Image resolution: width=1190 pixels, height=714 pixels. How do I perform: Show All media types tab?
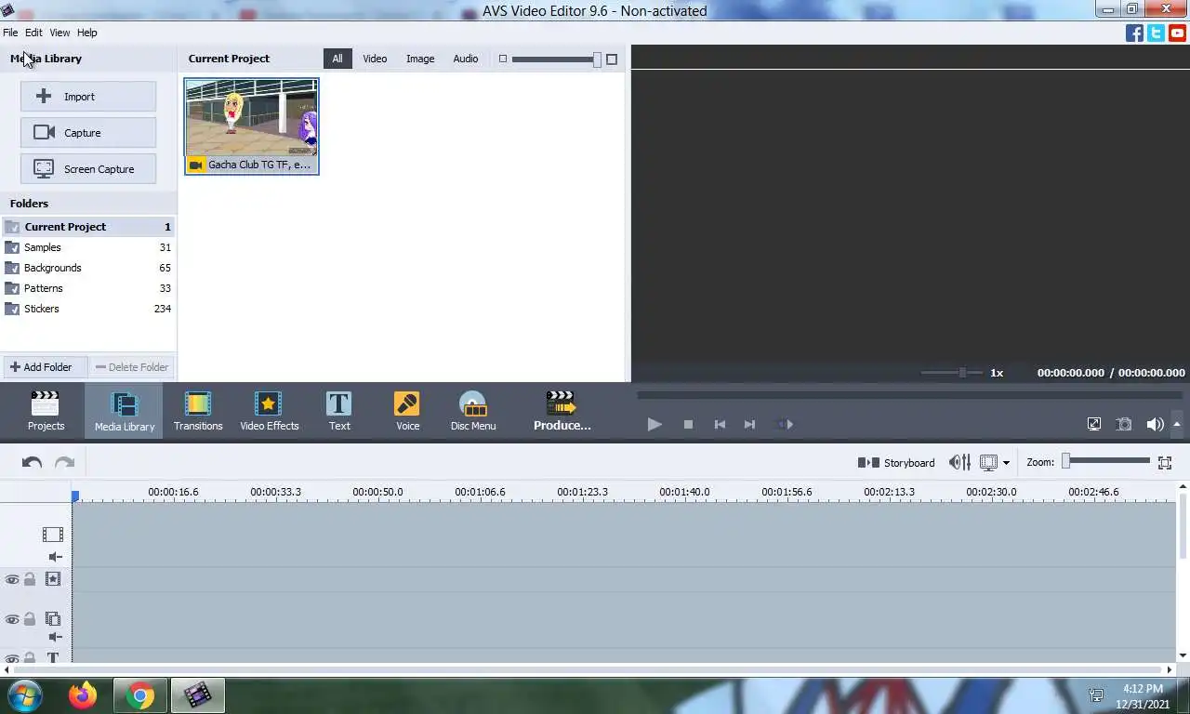pyautogui.click(x=337, y=59)
